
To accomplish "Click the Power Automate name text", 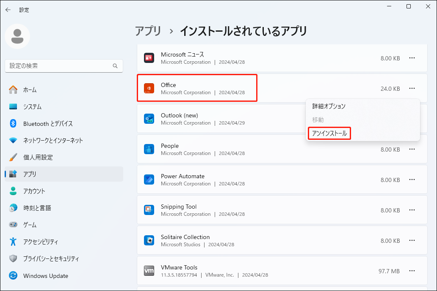I will 183,176.
